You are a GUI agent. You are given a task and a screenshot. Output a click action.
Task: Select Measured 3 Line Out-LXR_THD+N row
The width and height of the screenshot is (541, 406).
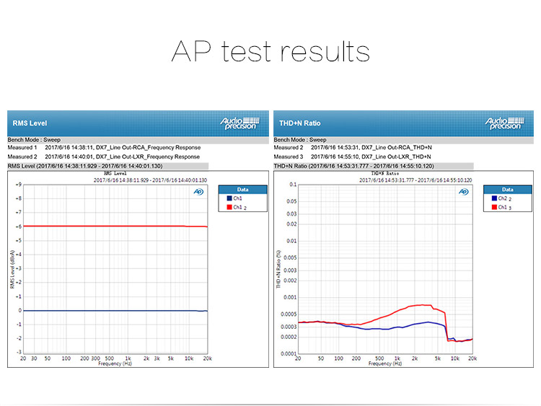(353, 156)
